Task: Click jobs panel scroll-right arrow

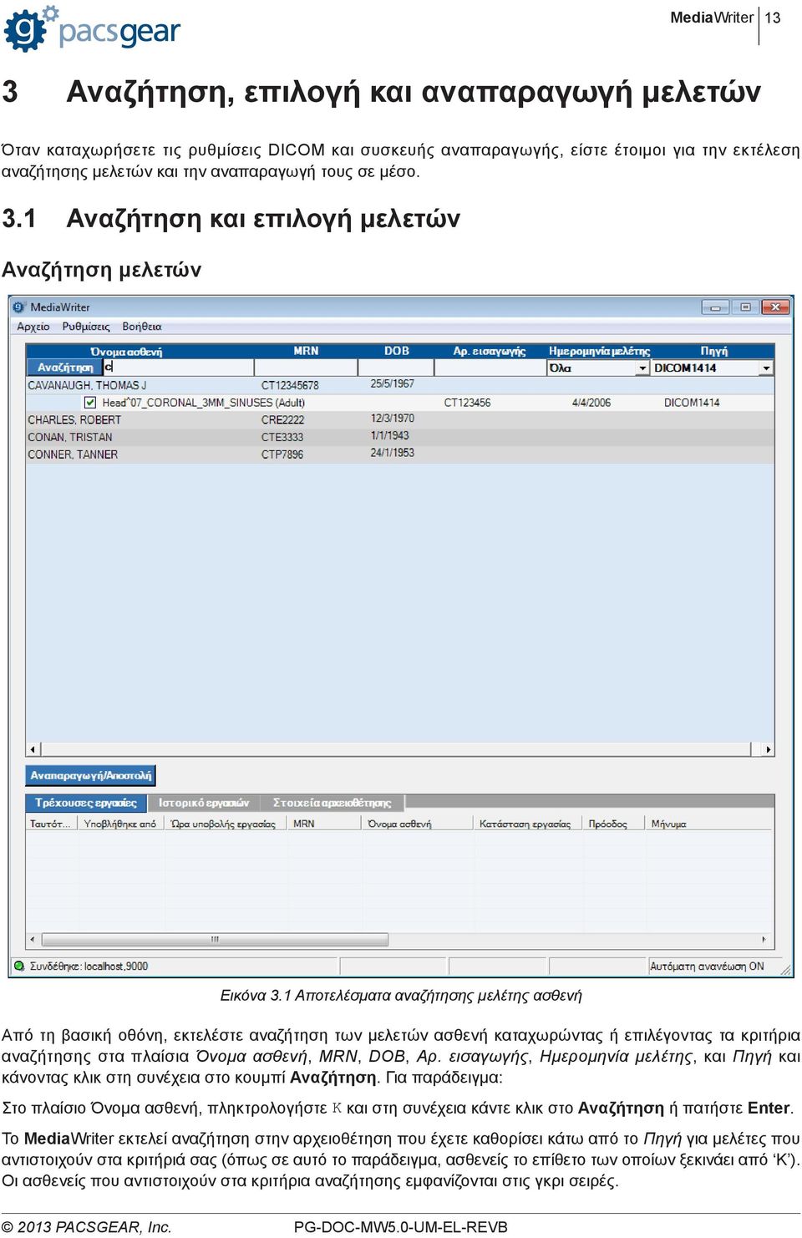Action: click(x=764, y=940)
